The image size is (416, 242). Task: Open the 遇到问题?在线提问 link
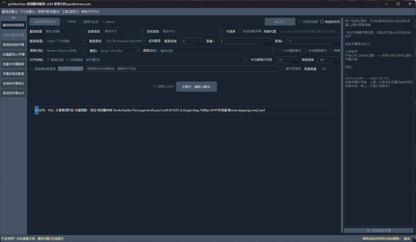pos(50,239)
